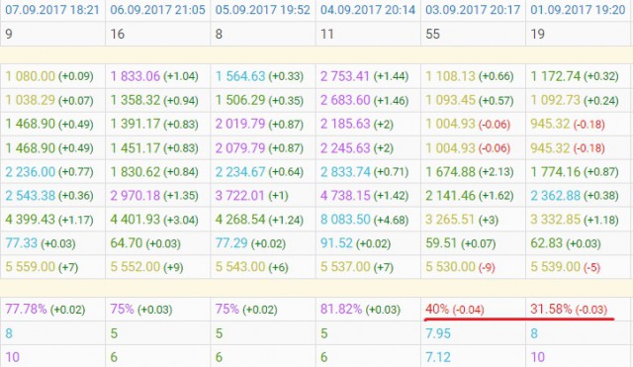633x367 pixels.
Task: Select the cell with count 16
Action: pos(158,34)
